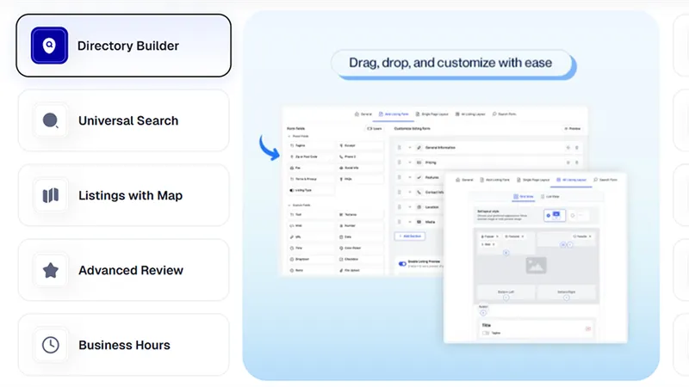Click drag handle of General Information row
The height and width of the screenshot is (387, 689).
coord(400,148)
